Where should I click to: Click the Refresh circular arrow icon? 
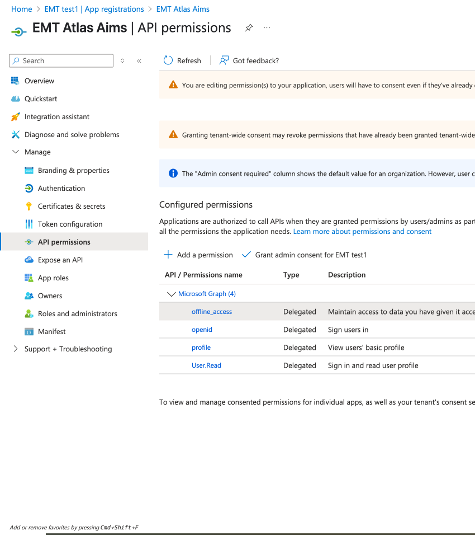point(168,60)
